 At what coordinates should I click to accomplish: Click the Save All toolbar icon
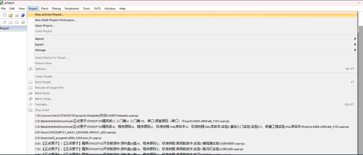23,15
